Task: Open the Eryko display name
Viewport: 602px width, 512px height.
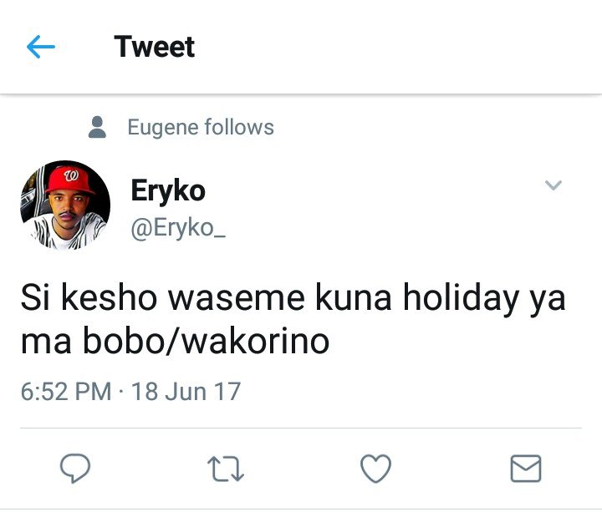Action: coord(168,190)
